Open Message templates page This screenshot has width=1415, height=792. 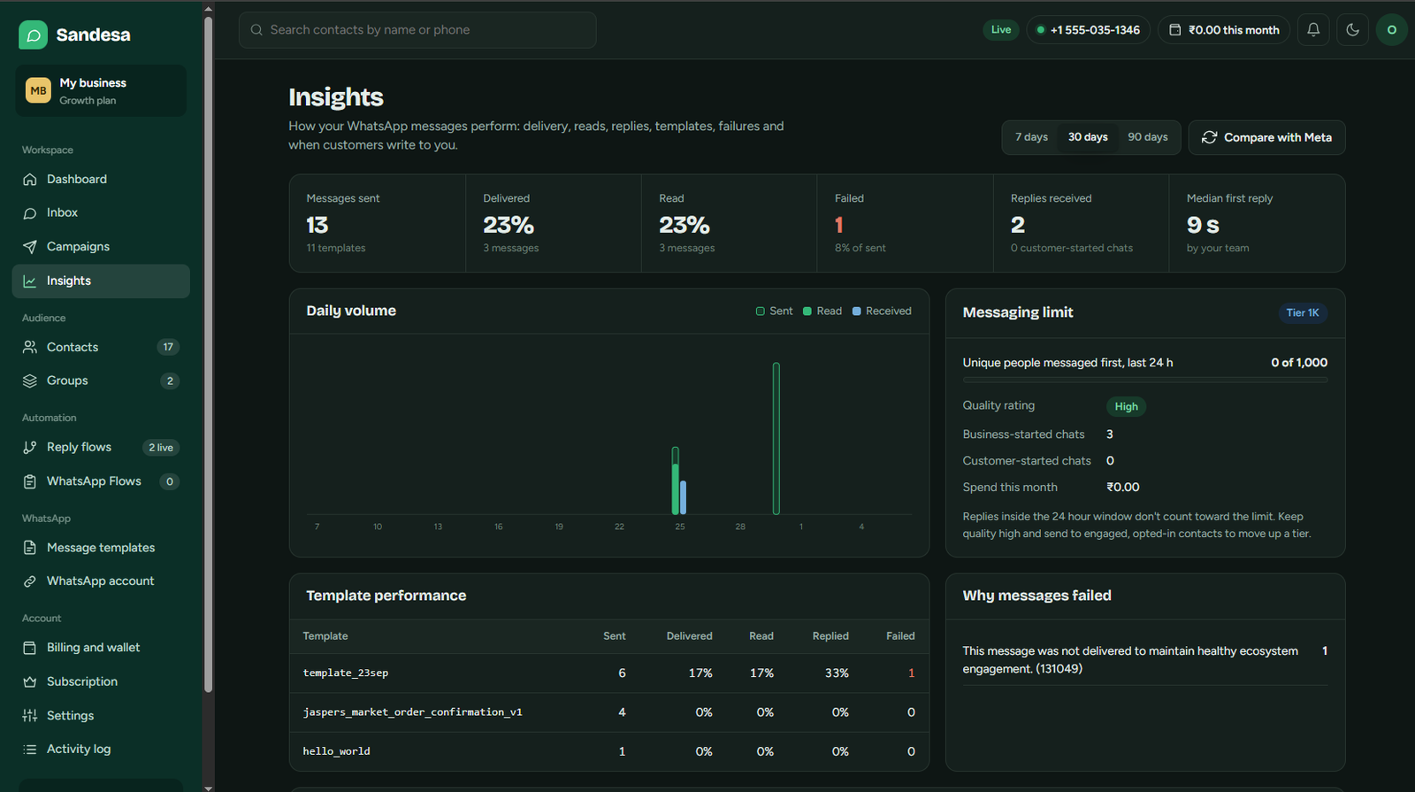(x=101, y=548)
